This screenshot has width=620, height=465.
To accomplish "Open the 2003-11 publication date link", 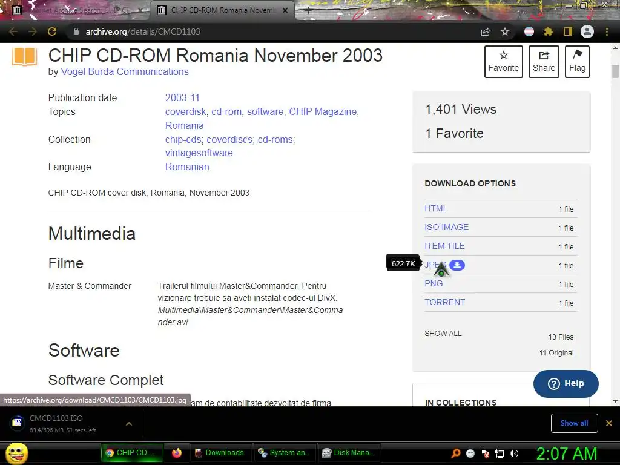I will 182,97.
